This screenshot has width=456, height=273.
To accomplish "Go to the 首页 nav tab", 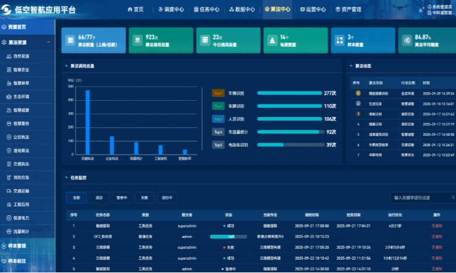I will [x=136, y=9].
